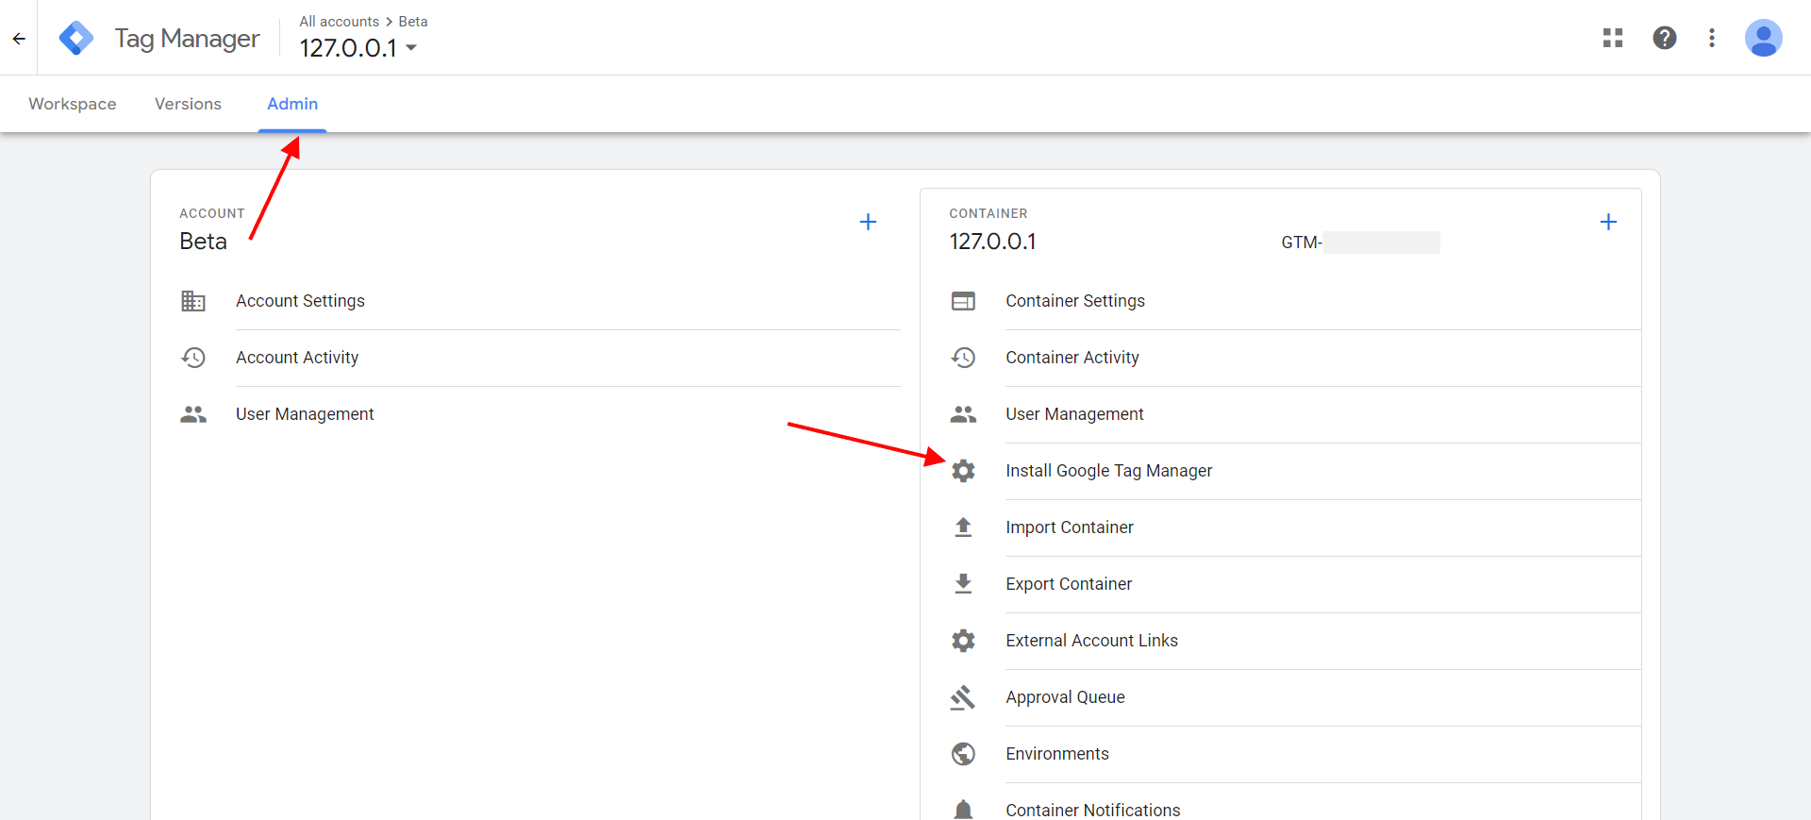Open the Help question mark icon
This screenshot has height=820, width=1811.
1665,38
